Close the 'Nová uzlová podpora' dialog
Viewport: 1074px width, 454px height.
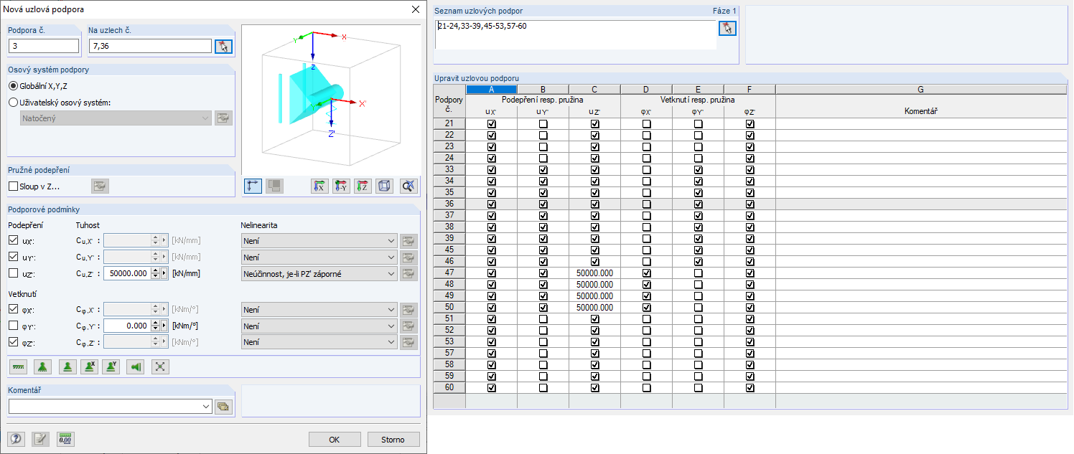tap(415, 9)
